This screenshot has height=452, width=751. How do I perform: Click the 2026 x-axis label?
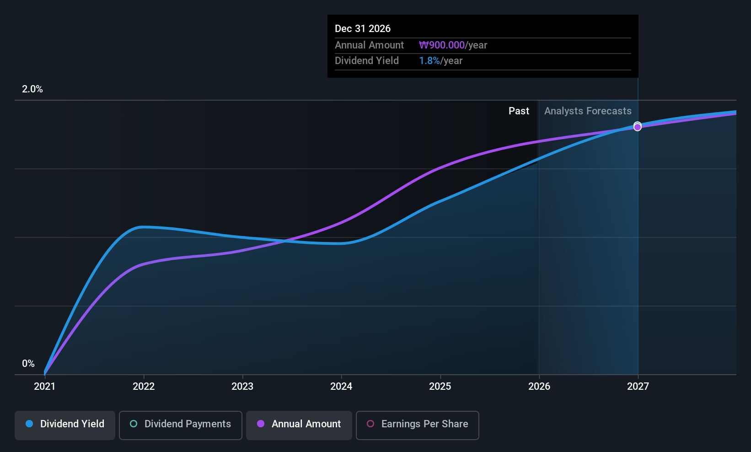point(539,387)
